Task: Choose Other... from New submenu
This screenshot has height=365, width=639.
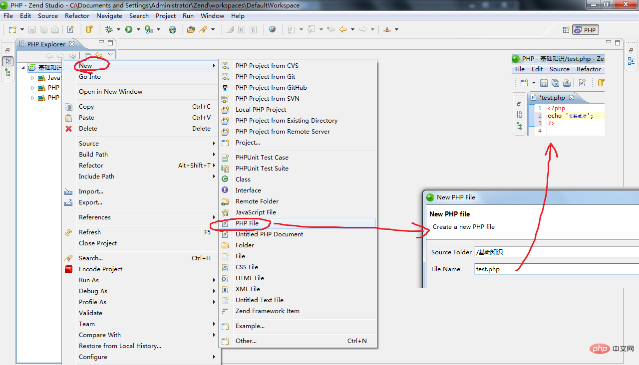Action: (x=298, y=341)
